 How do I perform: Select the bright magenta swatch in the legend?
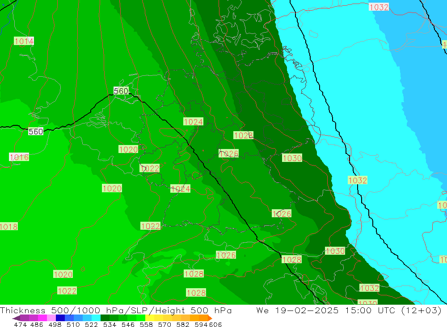click(x=42, y=318)
